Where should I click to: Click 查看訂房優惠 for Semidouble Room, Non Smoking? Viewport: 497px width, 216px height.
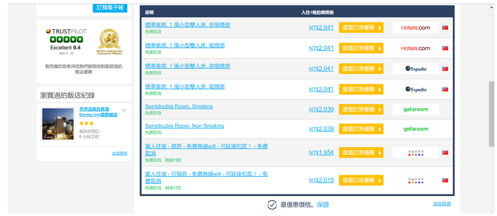tap(361, 129)
